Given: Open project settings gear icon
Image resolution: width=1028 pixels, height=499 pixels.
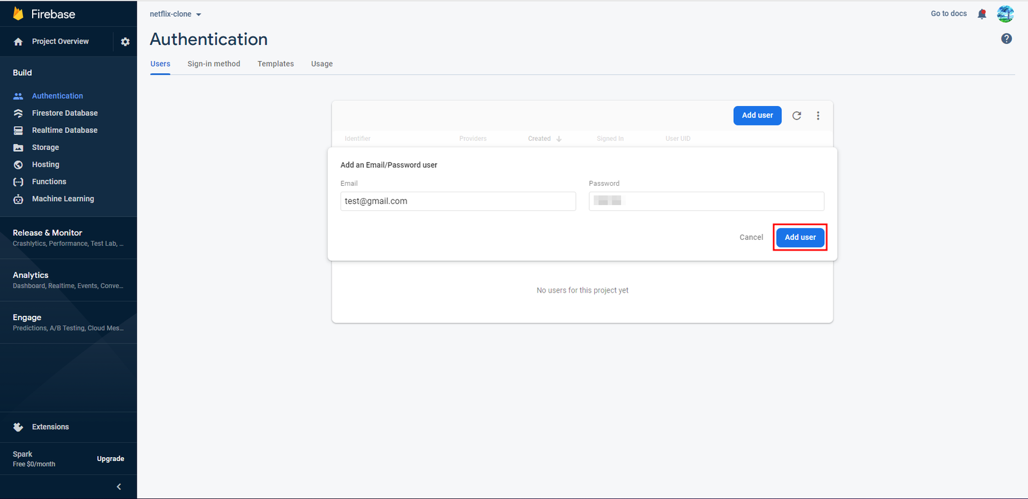Looking at the screenshot, I should (x=125, y=42).
